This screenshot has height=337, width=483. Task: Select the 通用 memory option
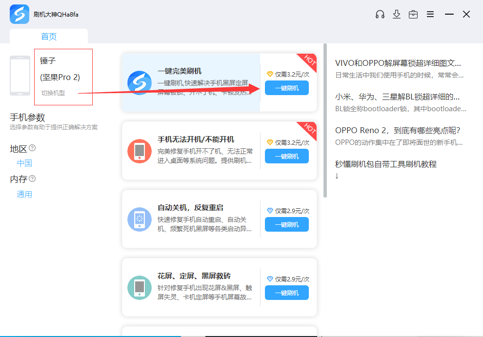pyautogui.click(x=24, y=194)
